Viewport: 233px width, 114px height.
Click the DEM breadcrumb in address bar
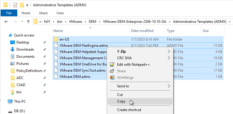(92, 22)
